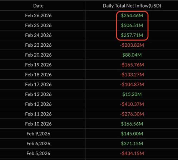Image resolution: width=178 pixels, height=160 pixels.
Task: Click the -$434.15M outflow value
Action: [132, 153]
